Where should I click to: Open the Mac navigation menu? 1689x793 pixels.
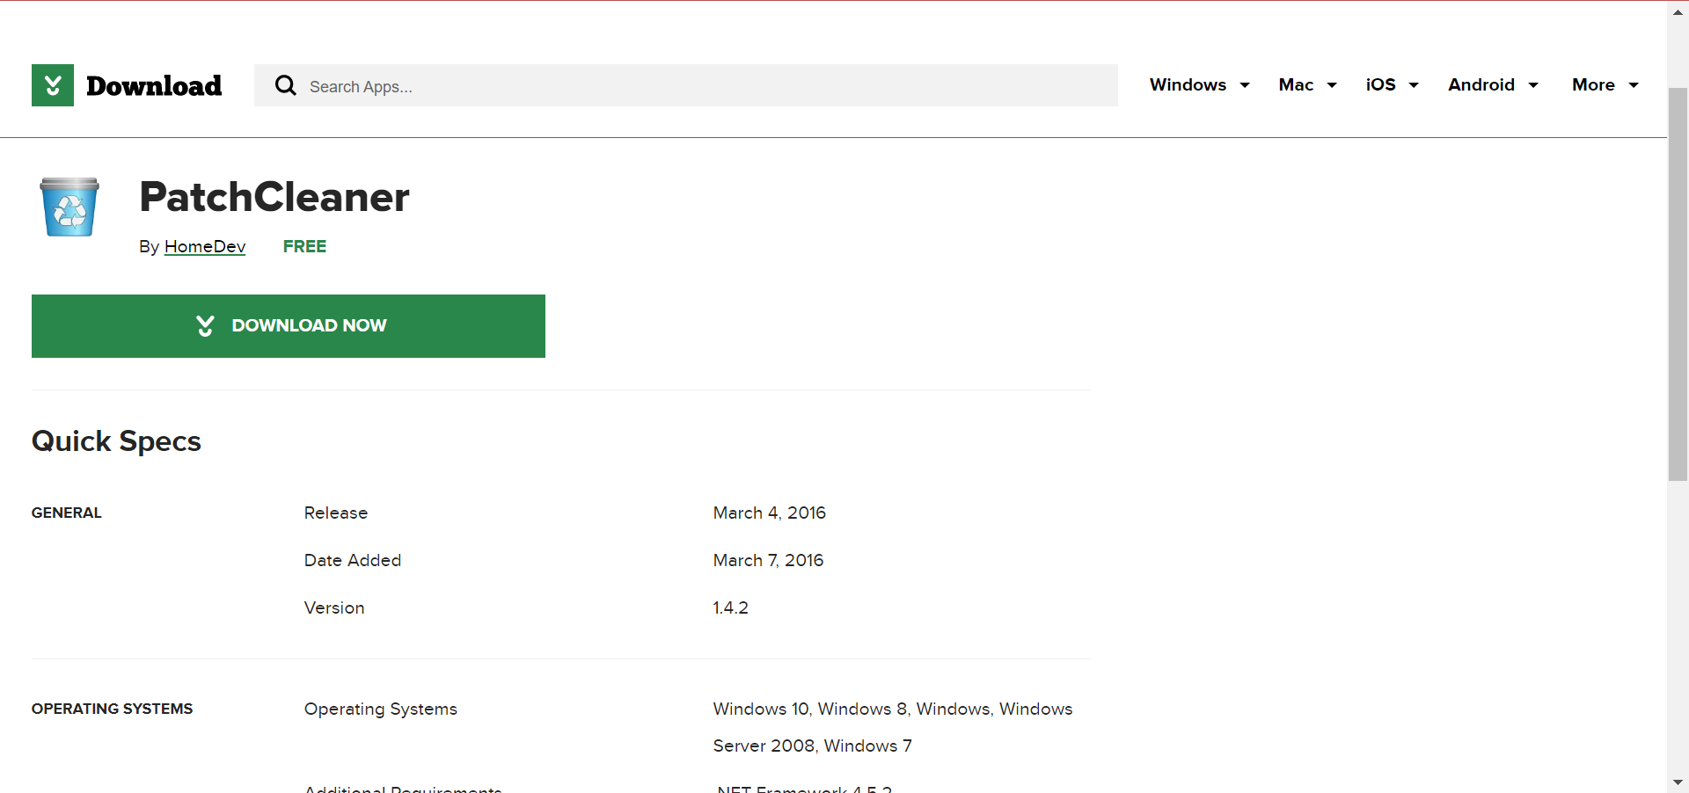point(1296,84)
